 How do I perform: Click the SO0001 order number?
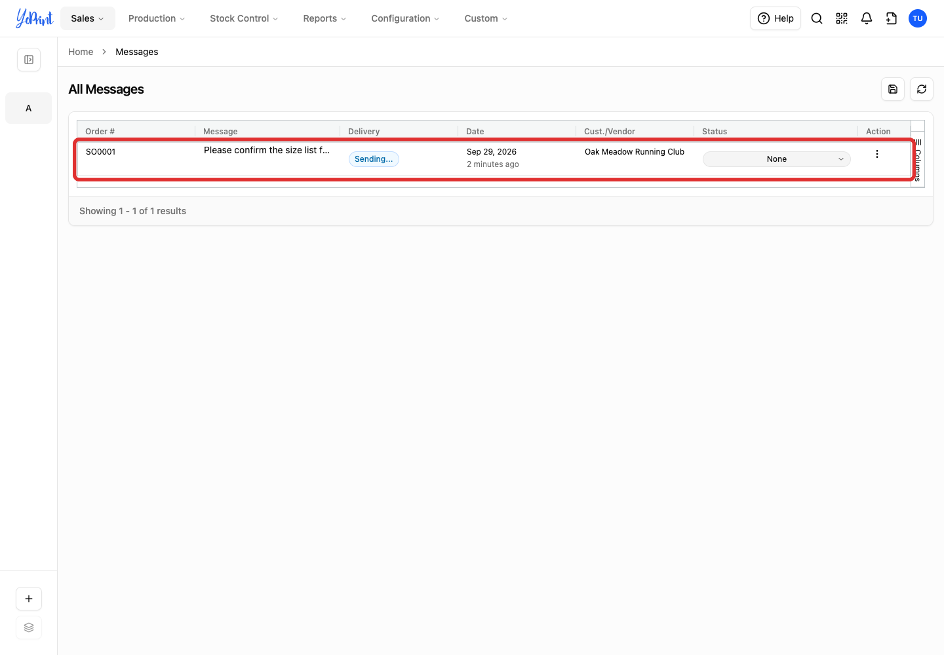[101, 152]
